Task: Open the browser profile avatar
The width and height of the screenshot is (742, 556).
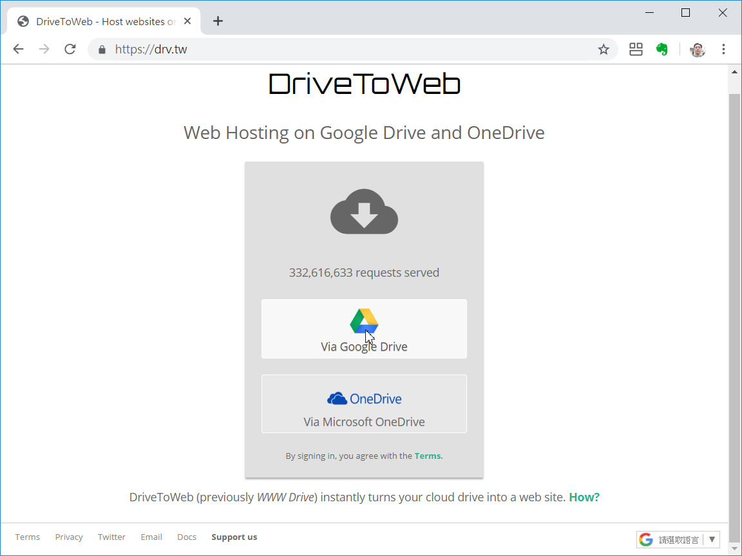Action: [697, 49]
